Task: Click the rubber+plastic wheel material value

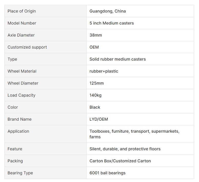Action: (104, 71)
